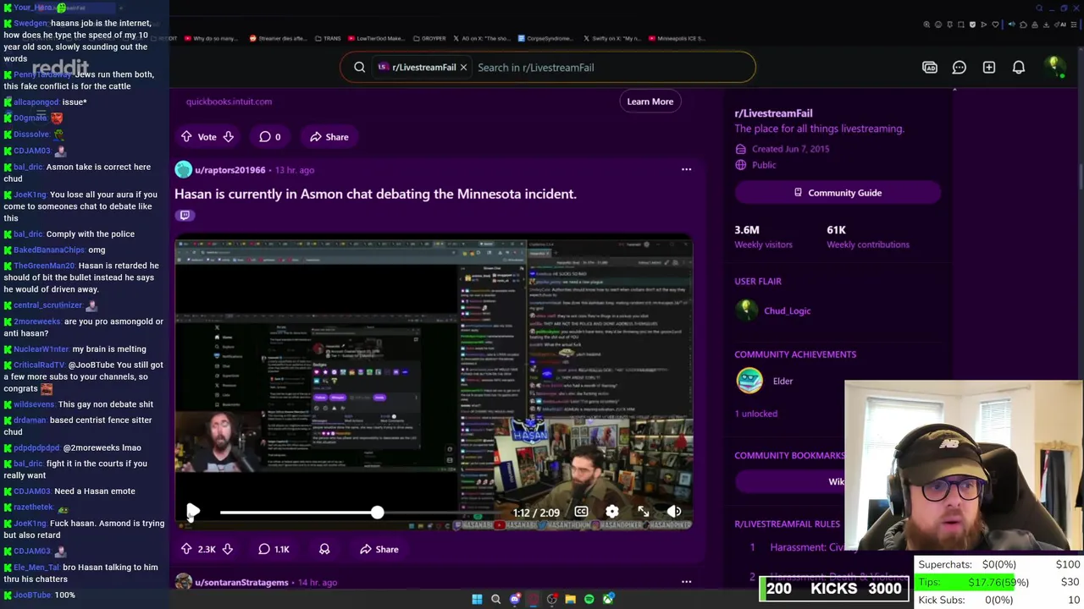
Task: Click username CriticalRadTV in chat
Action: coord(39,365)
